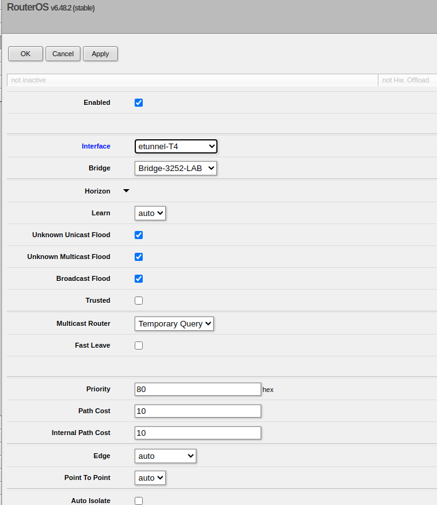This screenshot has height=505, width=437.
Task: Expand the Horizon disclosure triangle
Action: coord(127,191)
